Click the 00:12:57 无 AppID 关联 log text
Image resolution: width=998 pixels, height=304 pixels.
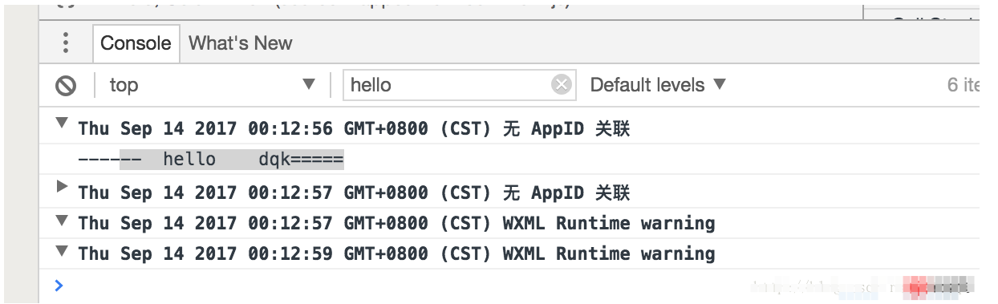[x=354, y=193]
